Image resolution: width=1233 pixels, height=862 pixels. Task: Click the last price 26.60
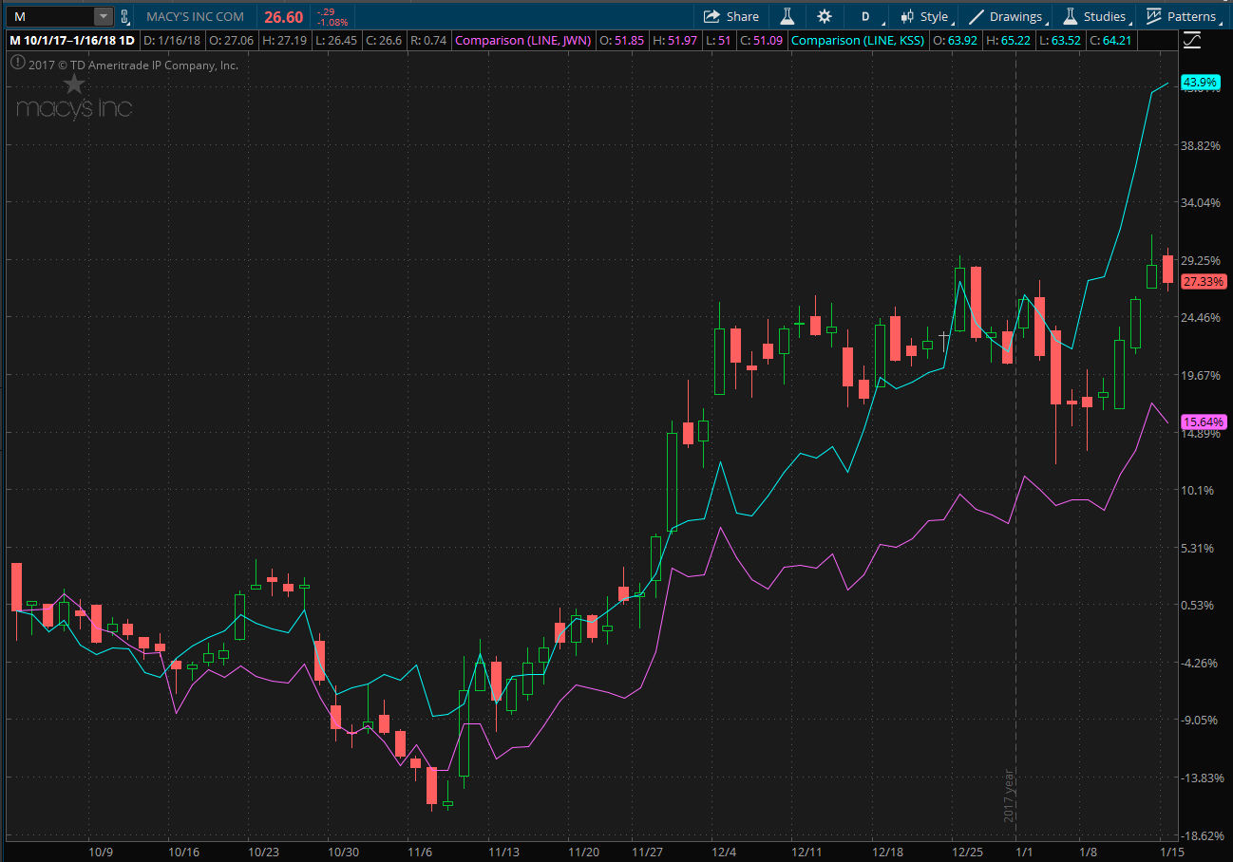click(x=282, y=16)
